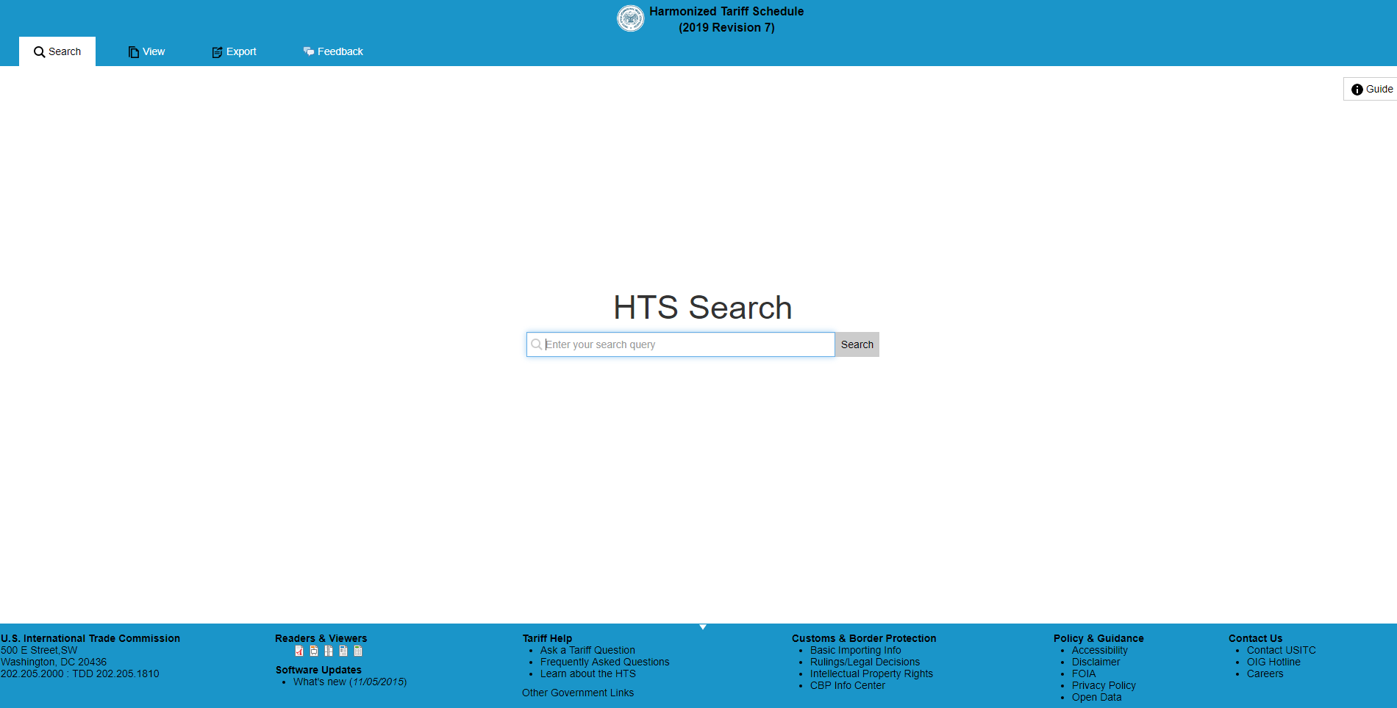The height and width of the screenshot is (708, 1397).
Task: Collapse footer using the small white triangle
Action: tap(703, 626)
